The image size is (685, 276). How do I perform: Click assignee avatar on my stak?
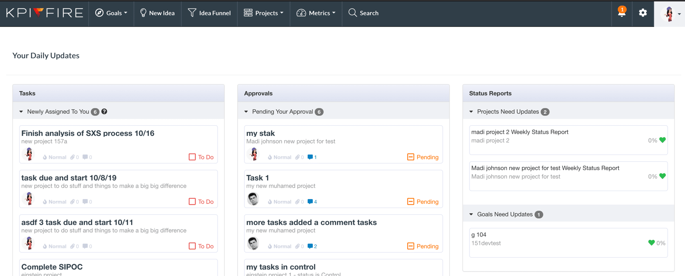[254, 154]
